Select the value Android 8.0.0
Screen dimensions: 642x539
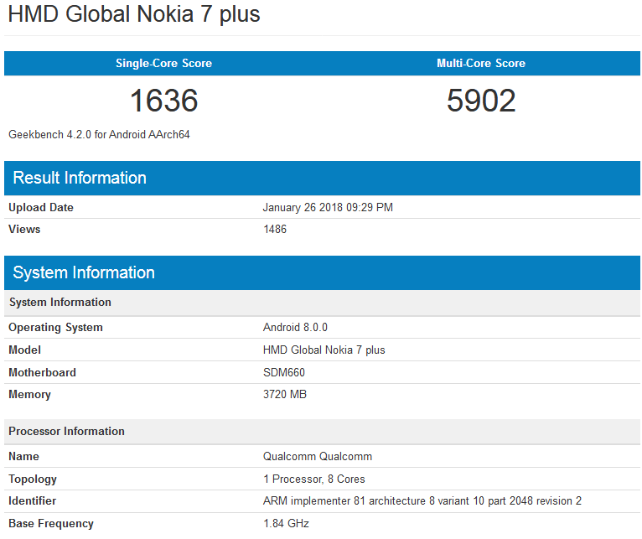click(x=295, y=327)
